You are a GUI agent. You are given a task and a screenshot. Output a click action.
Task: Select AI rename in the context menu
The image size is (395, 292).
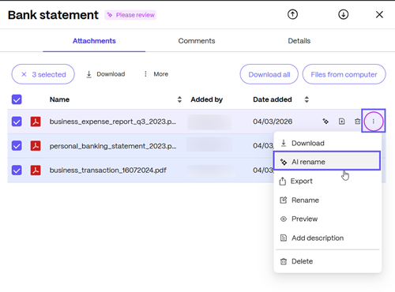tap(327, 161)
